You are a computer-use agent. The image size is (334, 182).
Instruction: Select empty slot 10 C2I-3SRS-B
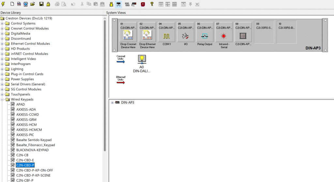(286, 32)
